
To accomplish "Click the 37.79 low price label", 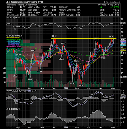I will tap(40, 72).
